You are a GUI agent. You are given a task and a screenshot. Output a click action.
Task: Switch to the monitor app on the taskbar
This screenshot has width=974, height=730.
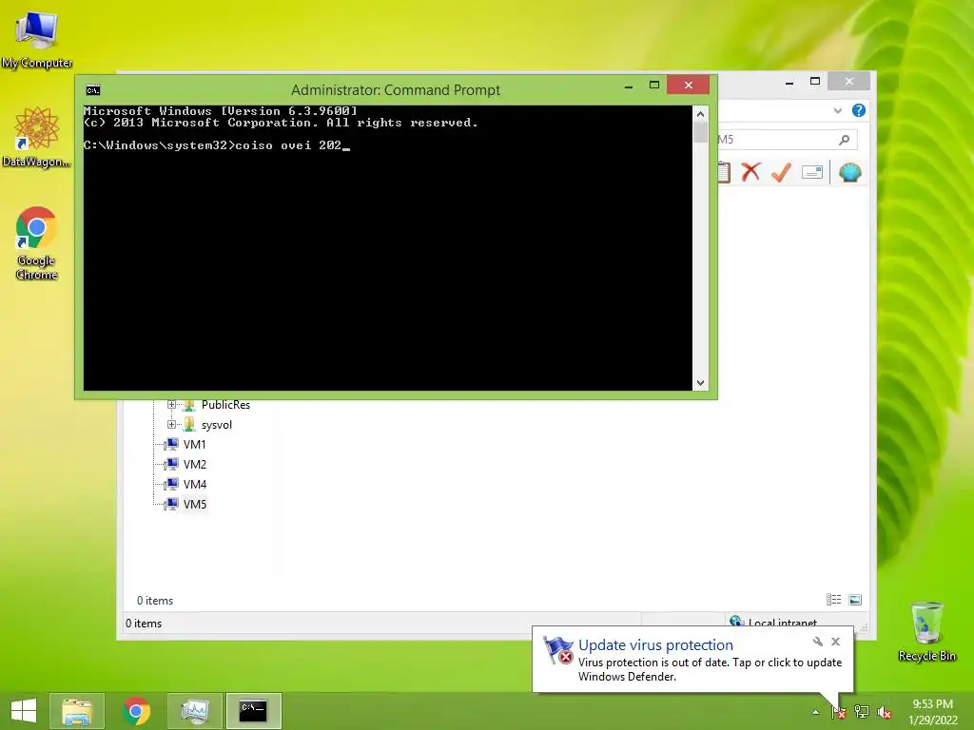coord(194,711)
